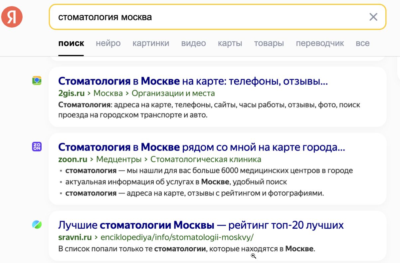This screenshot has height=263, width=400.
Task: Open the 'карты' tab
Action: point(230,43)
